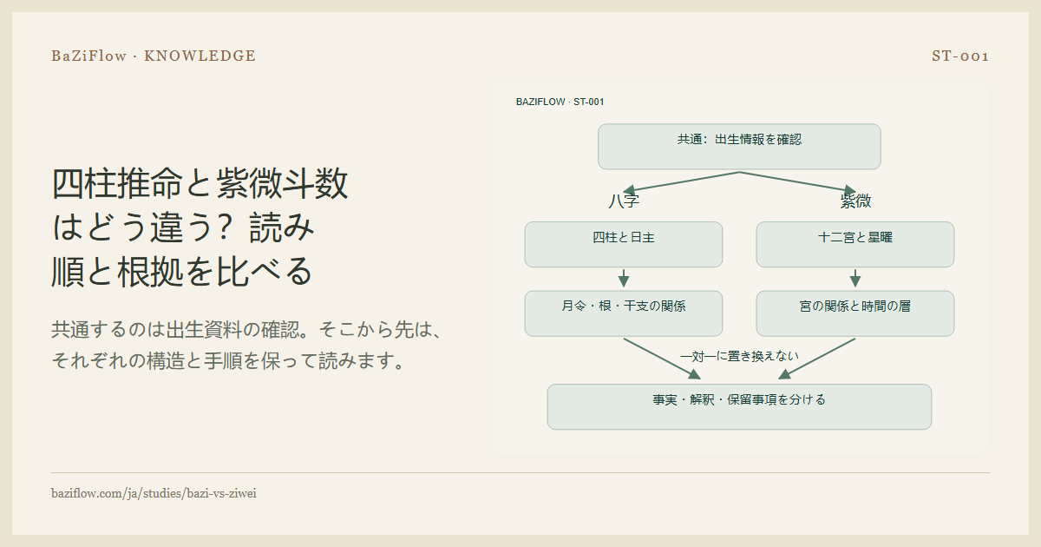Select the 事実・解釈・保留事項を分ける box
Image resolution: width=1041 pixels, height=547 pixels.
pyautogui.click(x=739, y=406)
